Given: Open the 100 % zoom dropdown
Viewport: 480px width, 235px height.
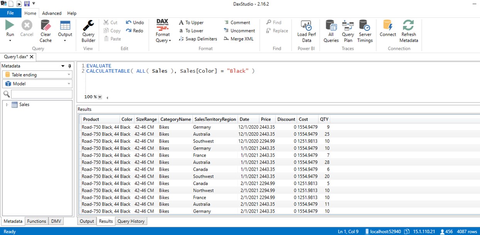Looking at the screenshot, I should (x=100, y=97).
